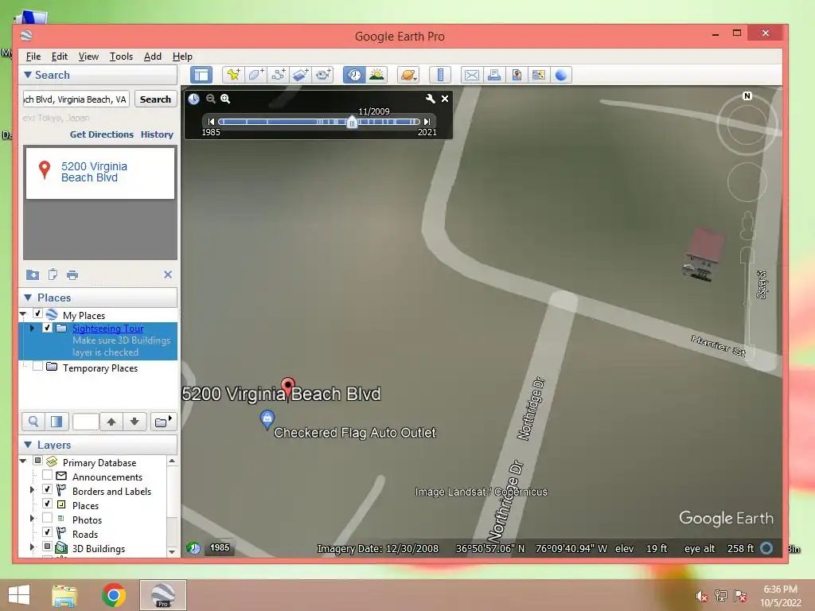
Task: Move selected place up arrow
Action: point(111,422)
